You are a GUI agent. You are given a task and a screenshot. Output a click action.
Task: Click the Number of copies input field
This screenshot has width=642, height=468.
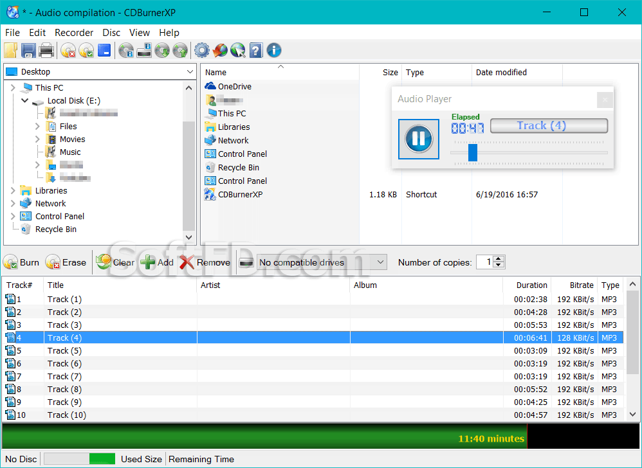(x=485, y=262)
